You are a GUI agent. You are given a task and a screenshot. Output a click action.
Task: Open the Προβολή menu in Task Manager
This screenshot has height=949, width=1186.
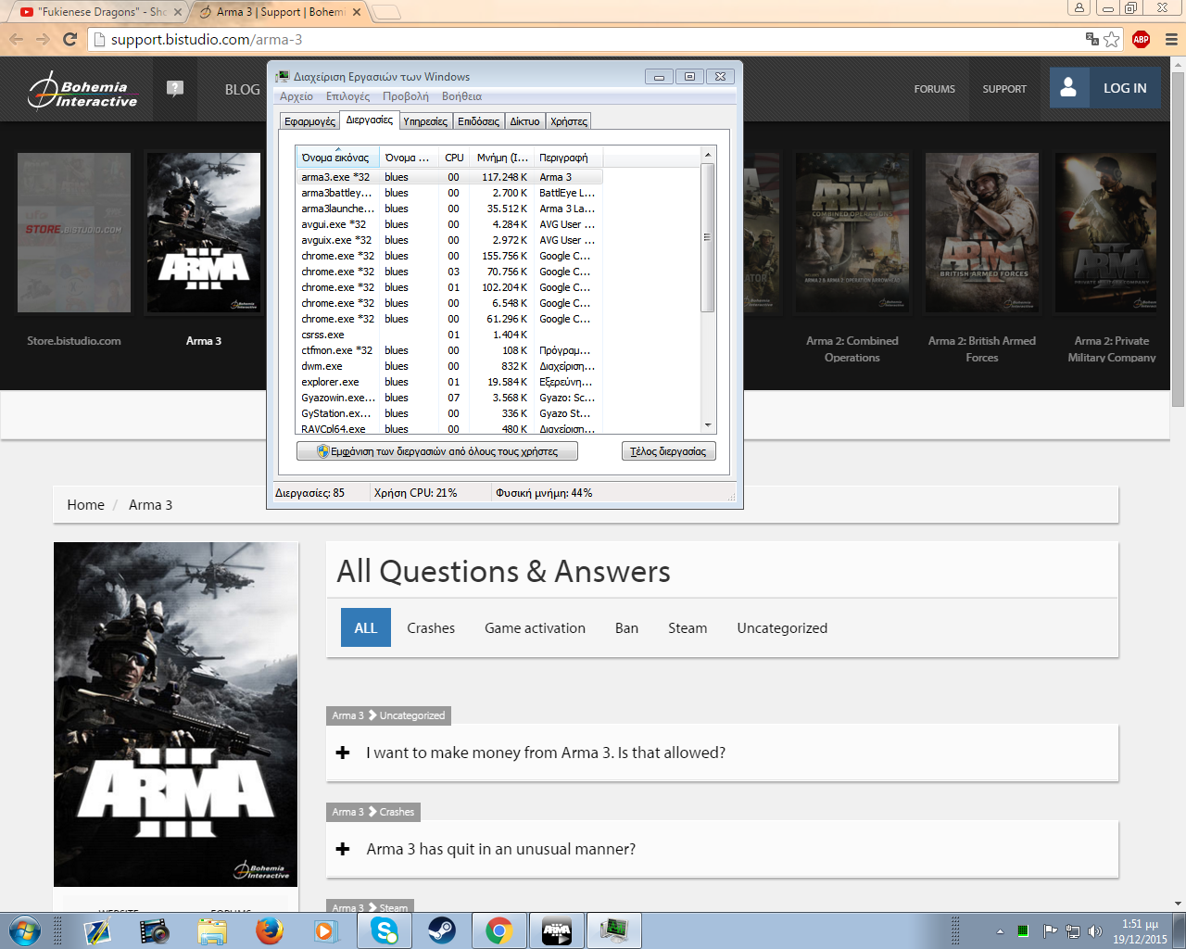point(406,96)
